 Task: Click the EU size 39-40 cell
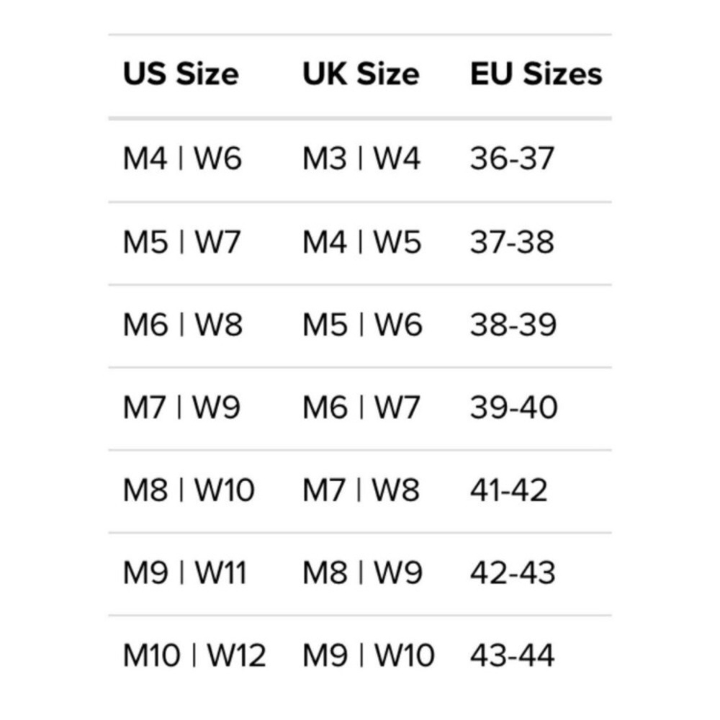pyautogui.click(x=514, y=408)
